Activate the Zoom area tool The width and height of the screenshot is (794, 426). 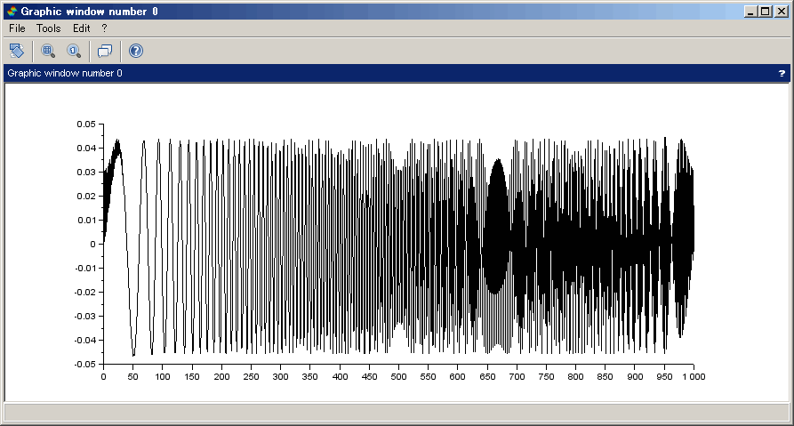pyautogui.click(x=48, y=51)
